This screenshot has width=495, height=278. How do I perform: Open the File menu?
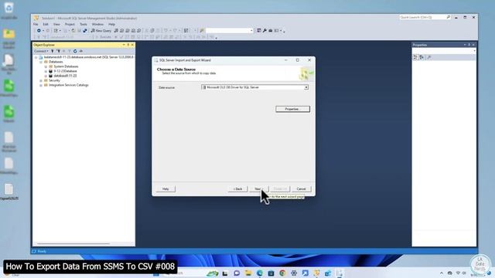pyautogui.click(x=36, y=24)
